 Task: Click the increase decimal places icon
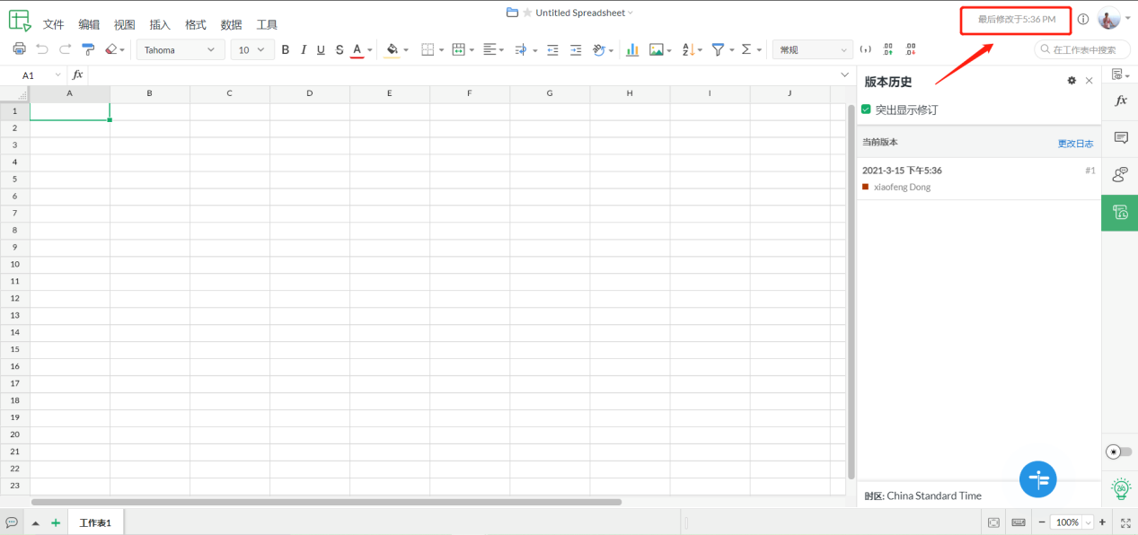(x=887, y=49)
